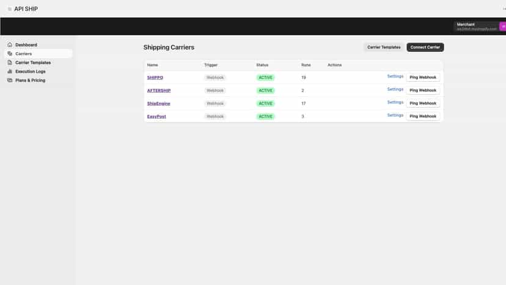Viewport: 506px width, 285px height.
Task: Open Settings for AFTERSHIP
Action: coord(395,89)
